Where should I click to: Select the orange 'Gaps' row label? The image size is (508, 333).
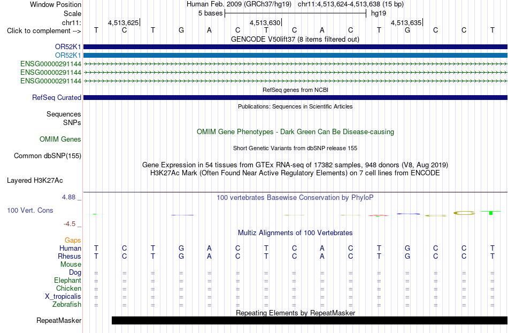click(73, 241)
